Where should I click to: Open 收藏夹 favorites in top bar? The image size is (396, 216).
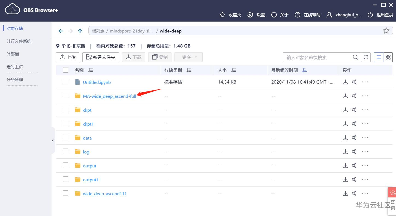[x=231, y=15]
